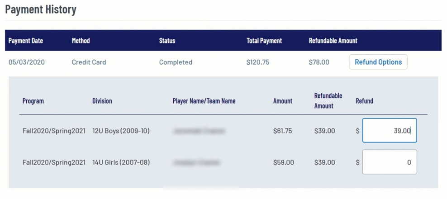Click the Total Payment column header
Screen dimensions: 447x199
pyautogui.click(x=264, y=41)
